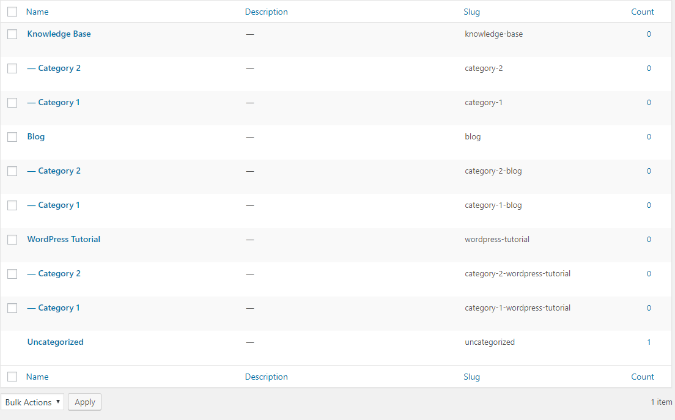Check the box for slug category-1-blog

point(12,205)
